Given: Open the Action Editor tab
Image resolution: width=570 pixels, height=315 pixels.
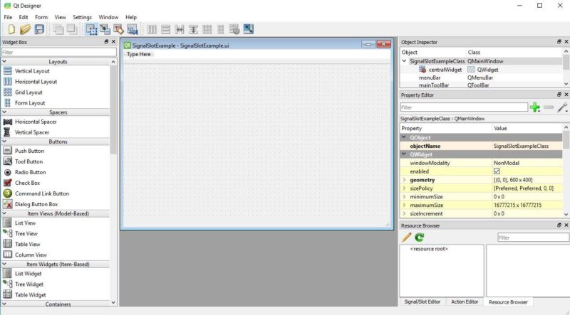Looking at the screenshot, I should pos(463,301).
